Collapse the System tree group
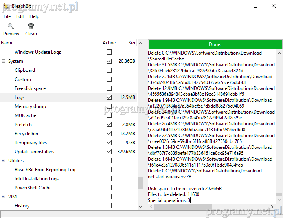Image resolution: width=283 pixels, height=218 pixels. tap(4, 61)
